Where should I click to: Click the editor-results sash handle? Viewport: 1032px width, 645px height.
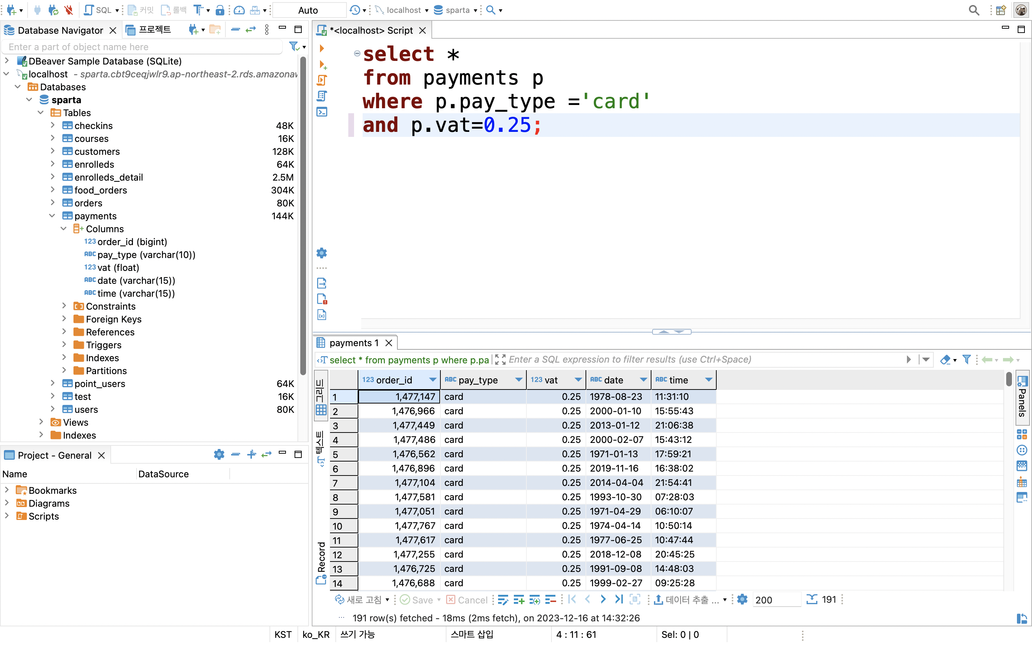(x=671, y=331)
